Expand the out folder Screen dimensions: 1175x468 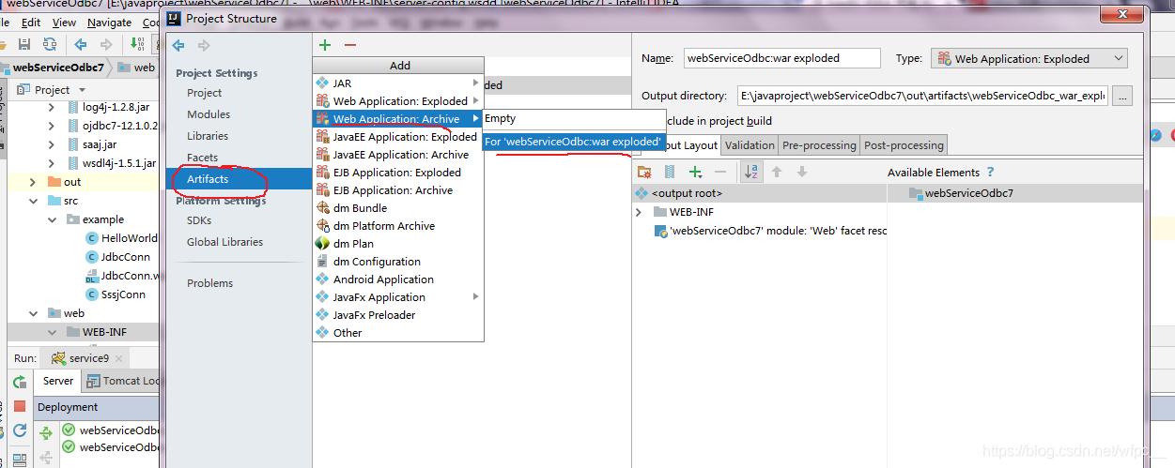(x=34, y=182)
